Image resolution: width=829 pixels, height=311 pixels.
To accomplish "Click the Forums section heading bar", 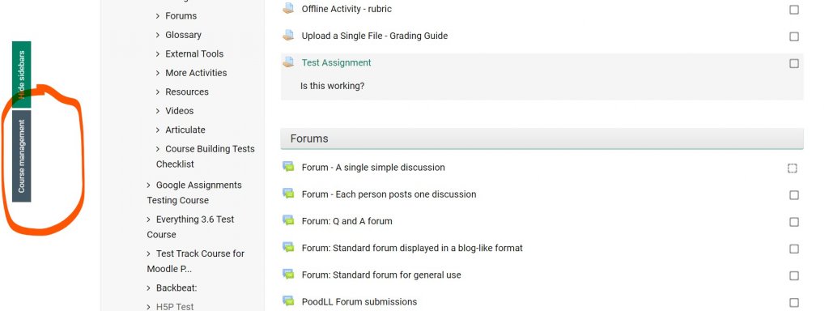I will tap(542, 138).
